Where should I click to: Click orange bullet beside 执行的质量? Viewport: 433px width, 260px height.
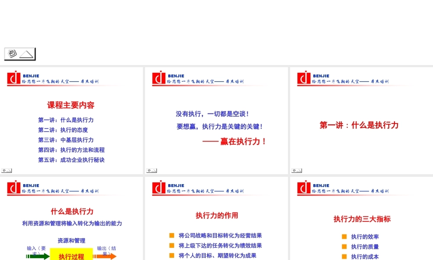coord(344,247)
